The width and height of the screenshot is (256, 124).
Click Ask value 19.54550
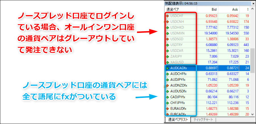[232, 33]
